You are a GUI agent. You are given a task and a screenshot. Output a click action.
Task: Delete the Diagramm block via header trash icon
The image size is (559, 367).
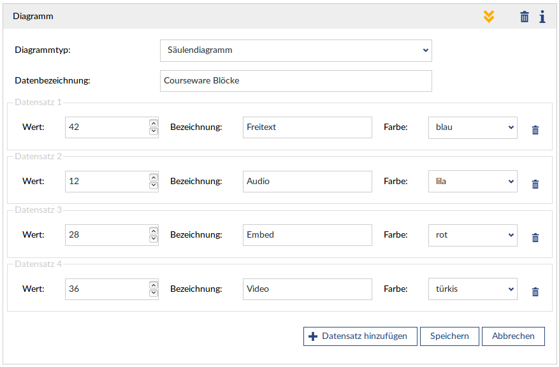(x=524, y=17)
